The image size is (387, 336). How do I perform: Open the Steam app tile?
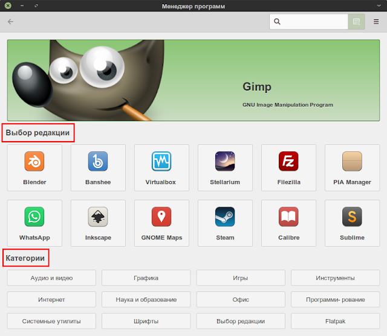coord(225,223)
